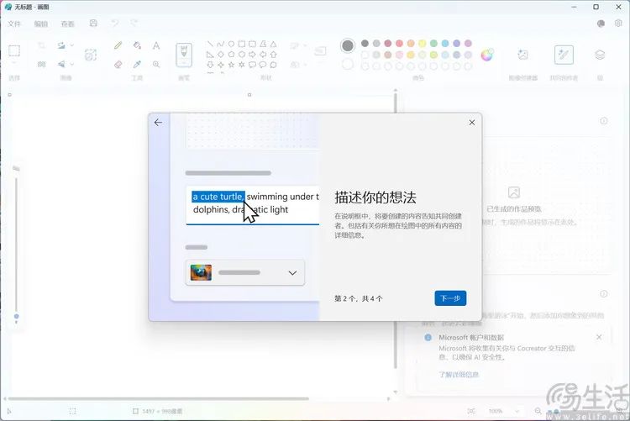
Task: Open the 了解详细信息 link
Action: tap(459, 374)
